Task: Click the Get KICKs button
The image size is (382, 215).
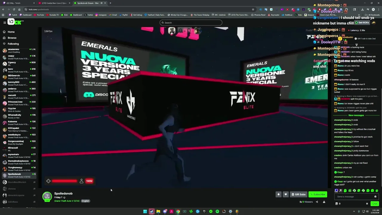Action: pos(362,23)
